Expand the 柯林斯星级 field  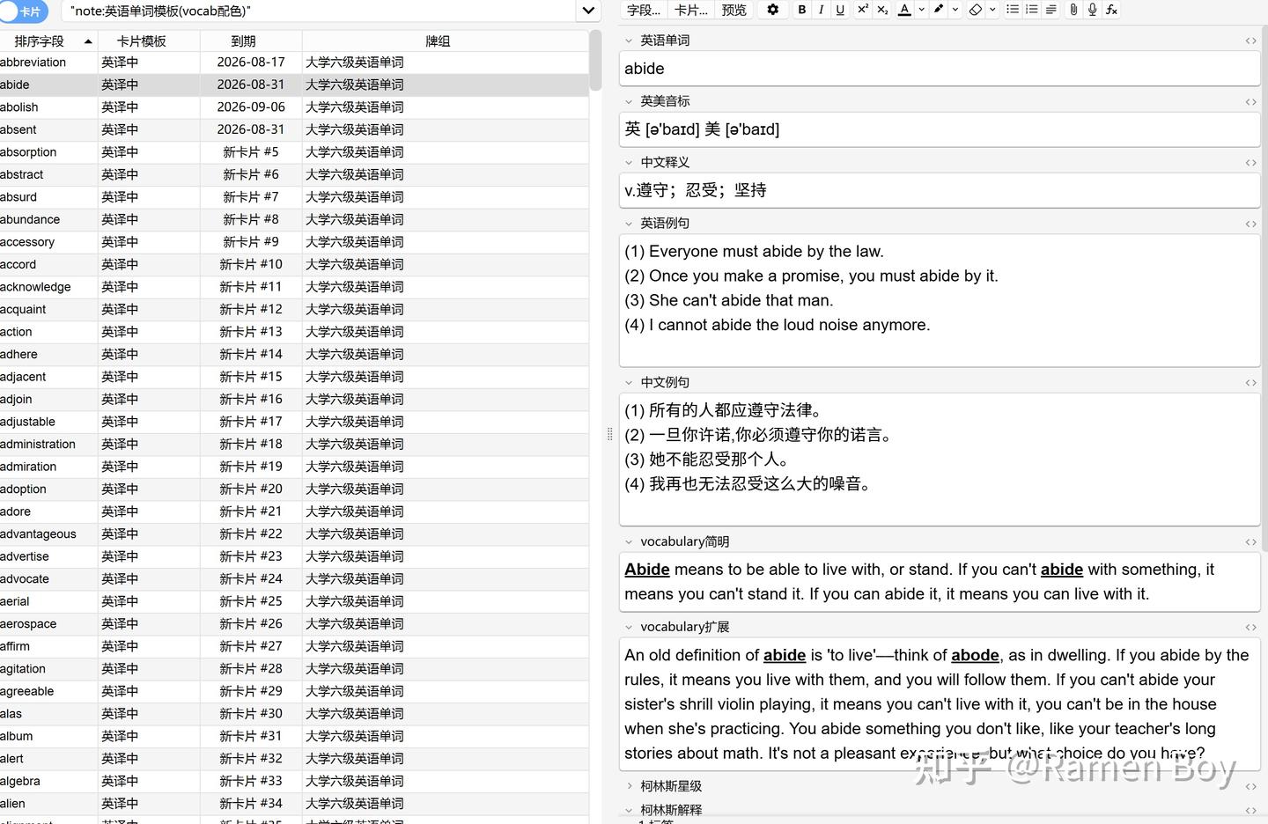(629, 786)
